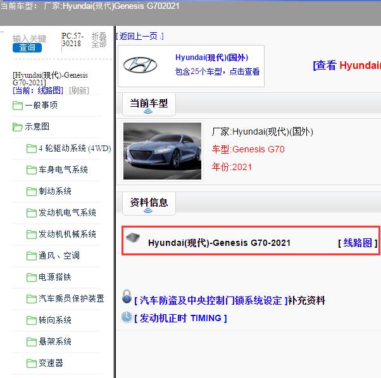Open 车身电气系统 tree item
The height and width of the screenshot is (378, 381).
click(63, 170)
